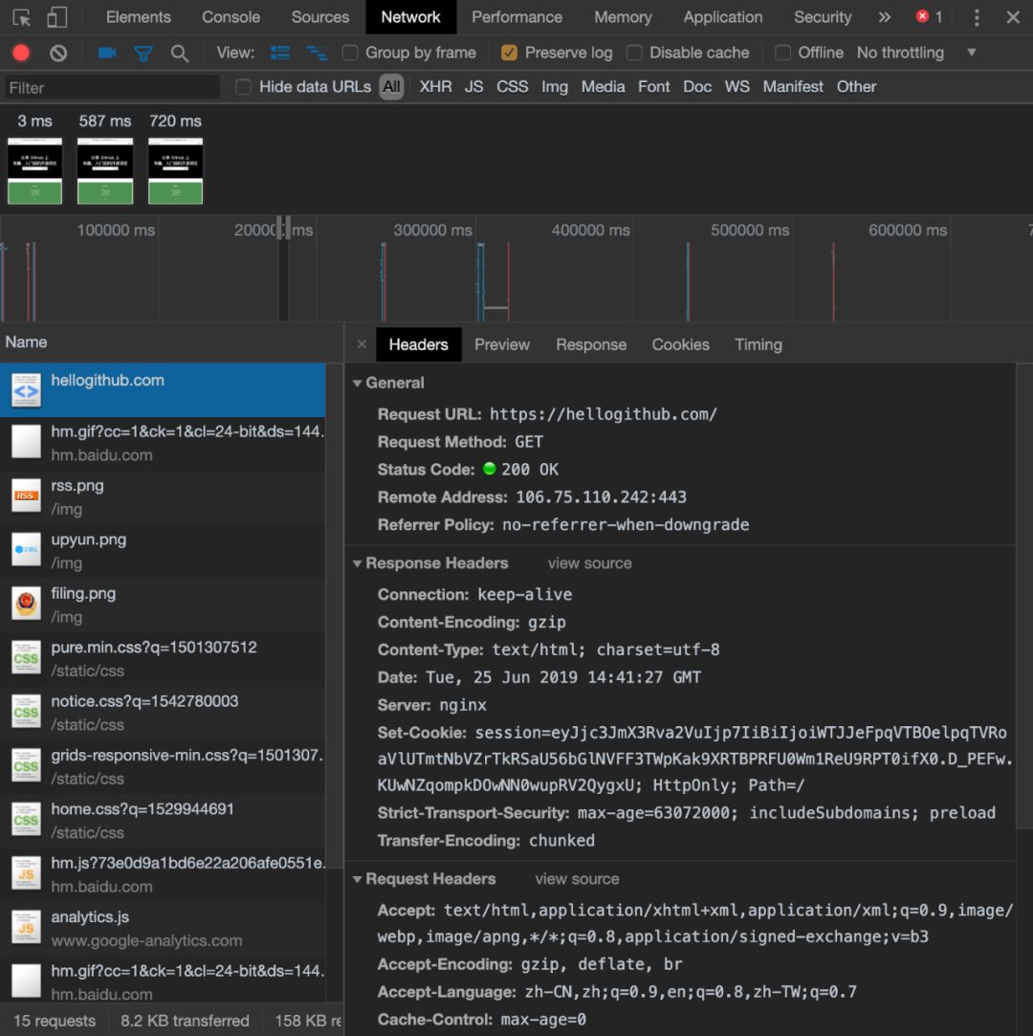Click the capture screenshots camera icon
Viewport: 1033px width, 1036px height.
[107, 53]
